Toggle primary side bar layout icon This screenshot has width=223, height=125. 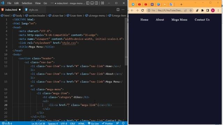[x=88, y=3]
